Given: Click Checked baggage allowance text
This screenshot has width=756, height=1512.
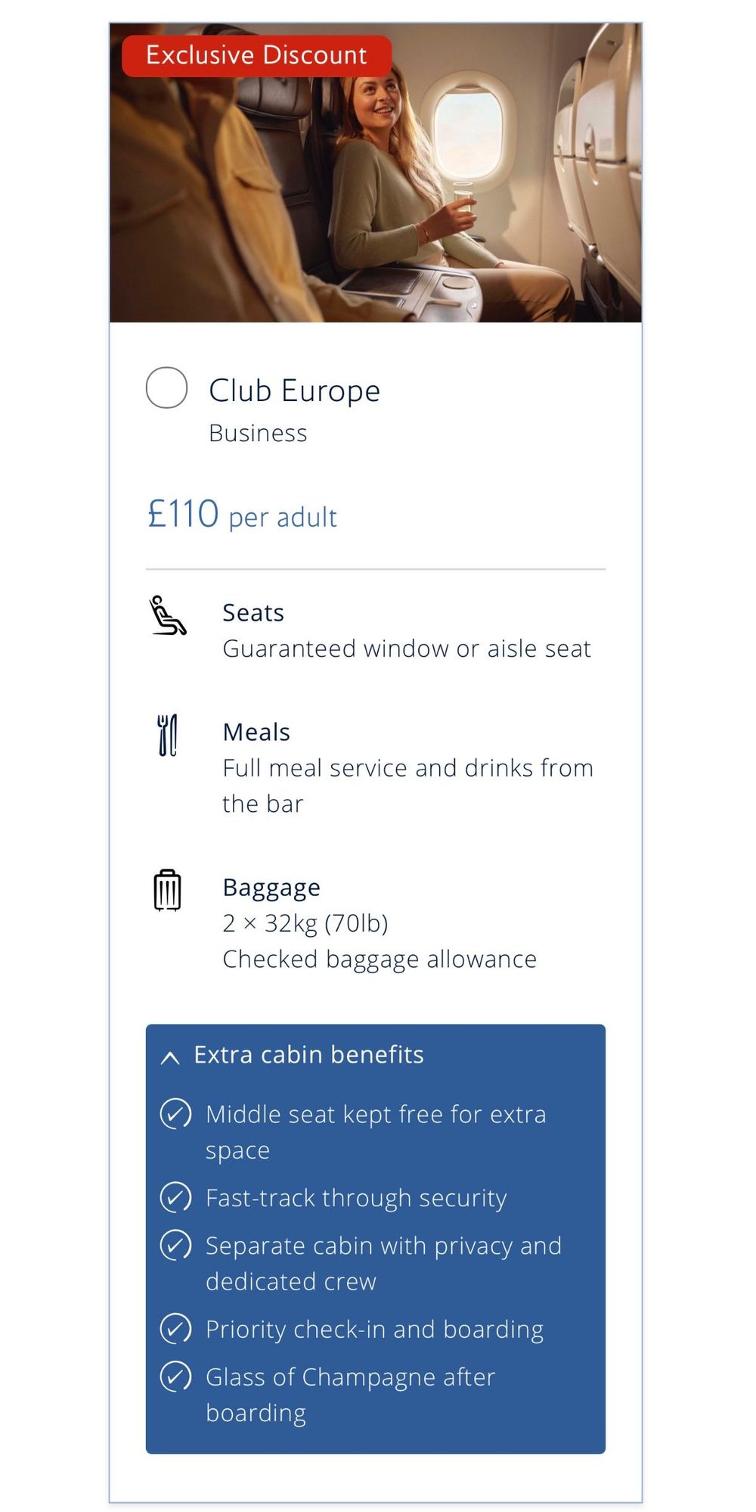Looking at the screenshot, I should [x=380, y=960].
